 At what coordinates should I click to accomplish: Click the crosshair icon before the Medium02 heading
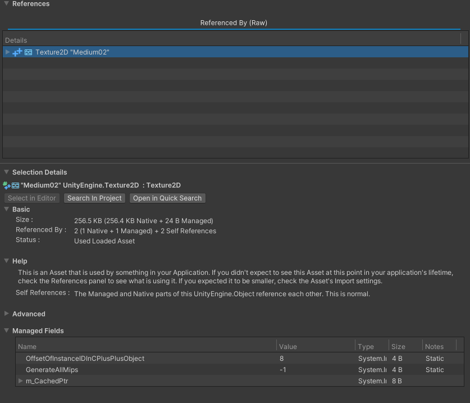[x=5, y=185]
